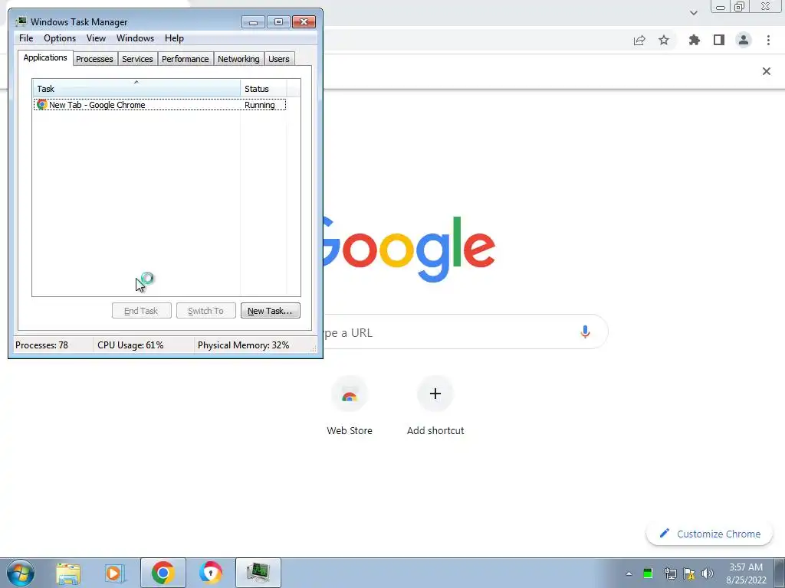Open the Windows menu in Task Manager
785x588 pixels.
pyautogui.click(x=135, y=38)
